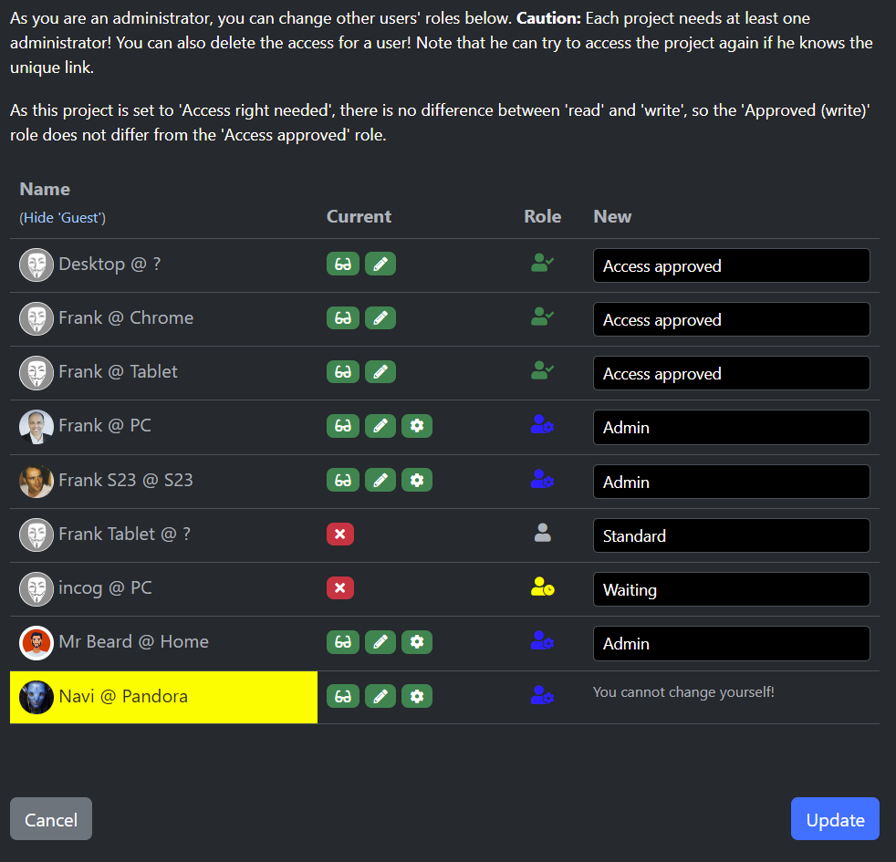
Task: Click the gear admin icon for Frank @ PC
Action: tap(417, 426)
